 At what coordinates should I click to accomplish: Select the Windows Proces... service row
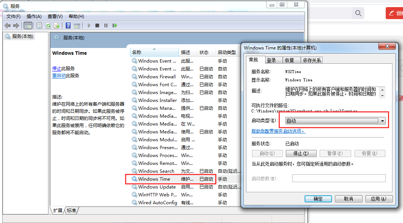click(186, 155)
